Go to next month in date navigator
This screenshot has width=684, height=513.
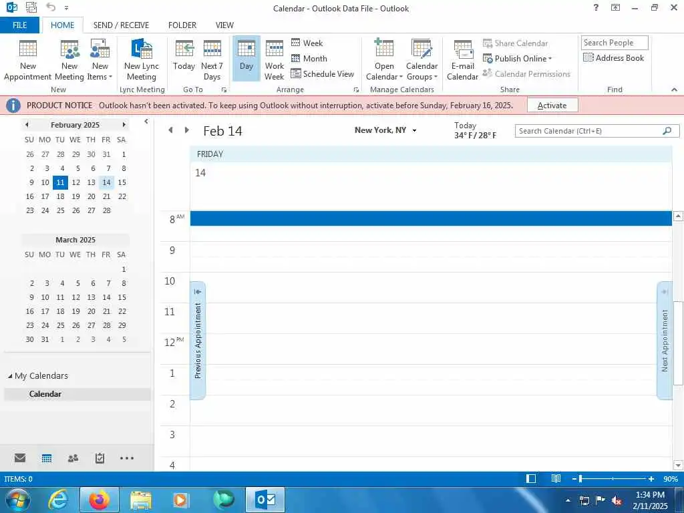pyautogui.click(x=124, y=125)
